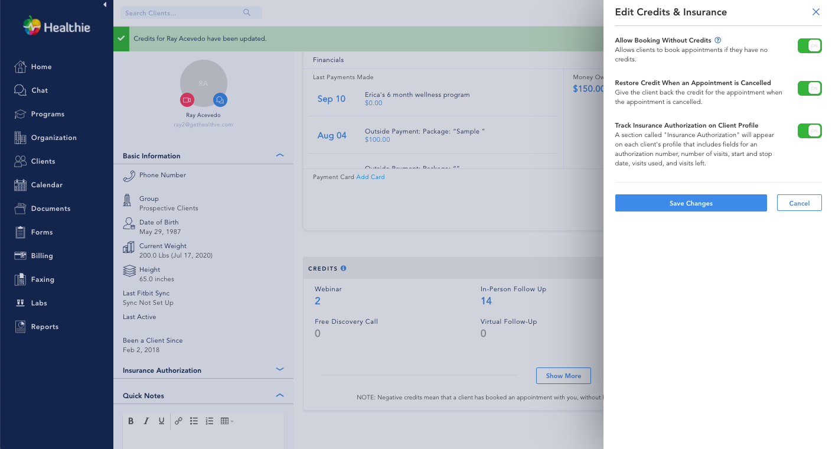
Task: Toggle Restore Credit When Appointment Cancelled switch
Action: (810, 88)
